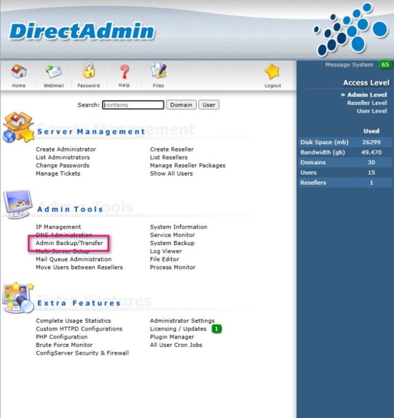
Task: Open Create Administrator
Action: pos(66,149)
